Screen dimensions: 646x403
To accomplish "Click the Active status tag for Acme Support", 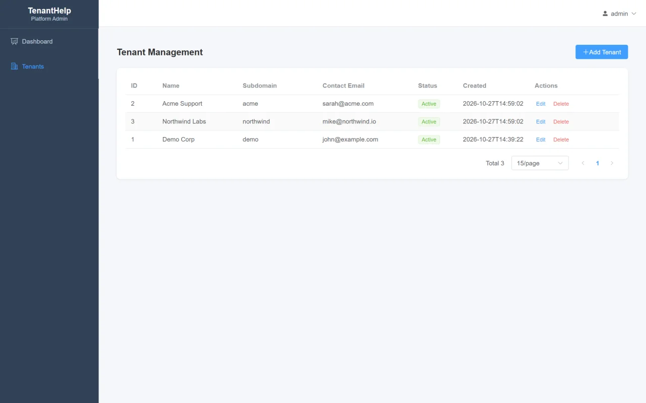I will (x=429, y=104).
